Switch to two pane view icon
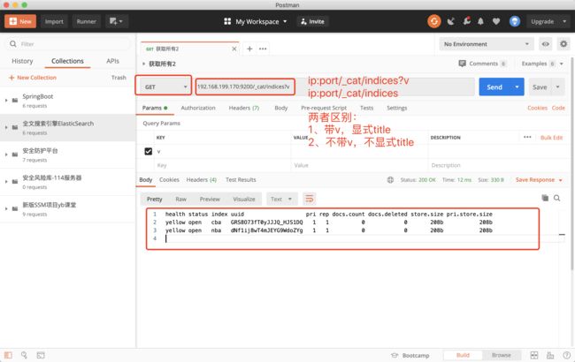The height and width of the screenshot is (362, 575). click(534, 355)
